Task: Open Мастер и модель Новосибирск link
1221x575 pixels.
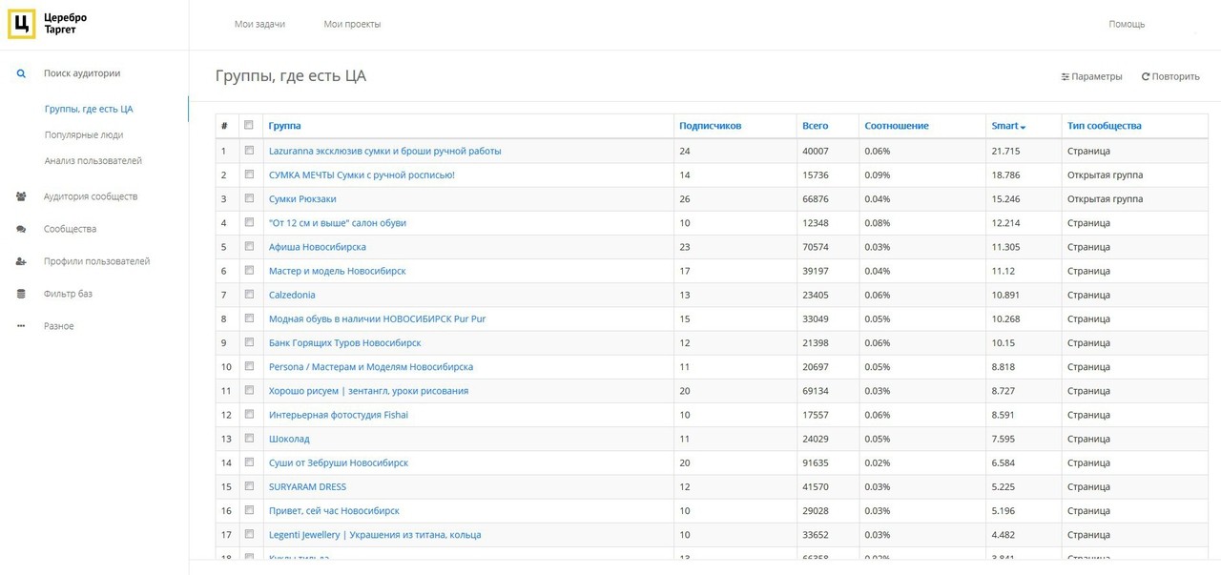Action: pos(337,271)
